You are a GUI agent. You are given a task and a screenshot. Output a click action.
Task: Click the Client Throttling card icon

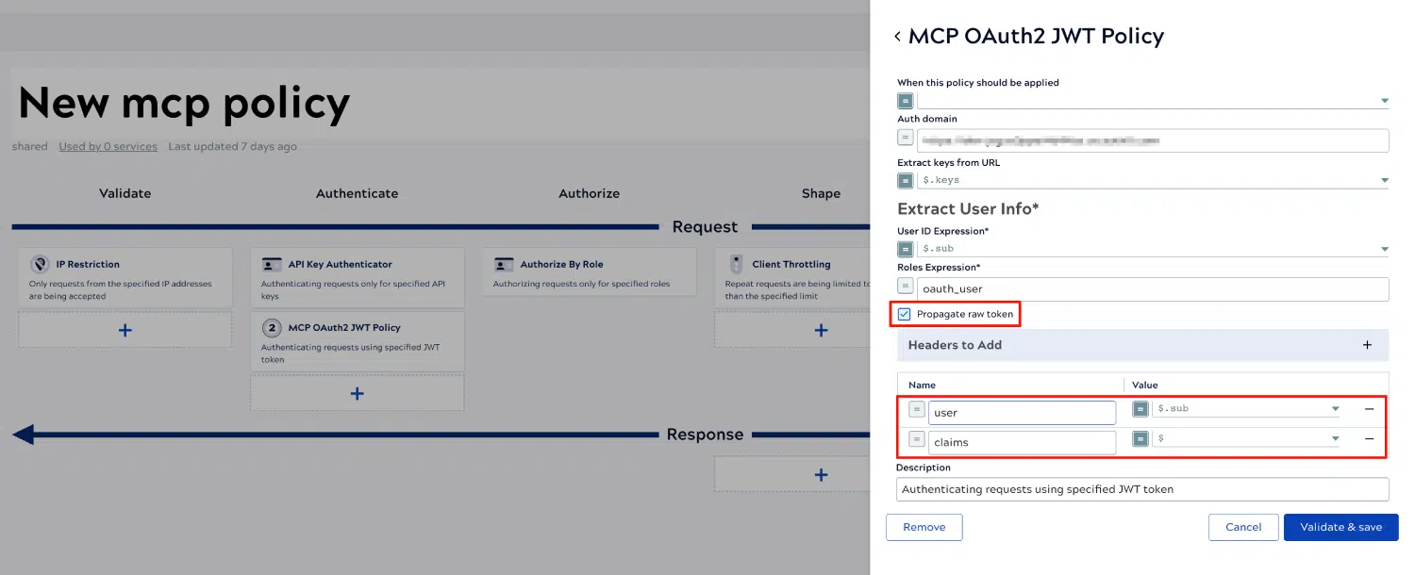[x=735, y=264]
